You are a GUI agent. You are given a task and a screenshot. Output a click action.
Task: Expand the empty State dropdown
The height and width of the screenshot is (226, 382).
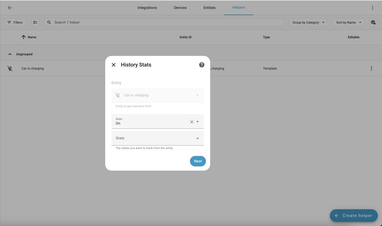pyautogui.click(x=197, y=139)
